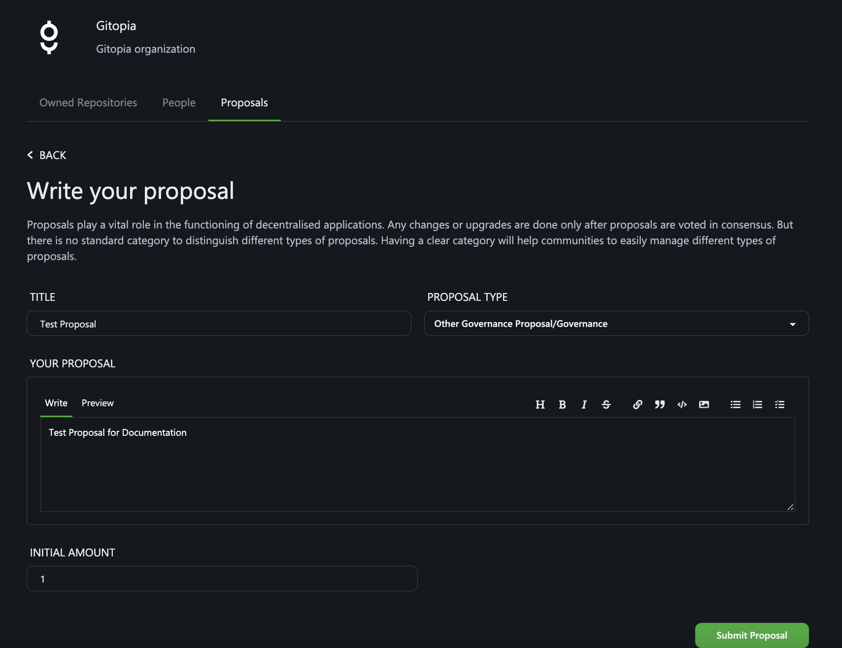Apply strikethrough formatting icon
Viewport: 842px width, 648px height.
tap(606, 404)
